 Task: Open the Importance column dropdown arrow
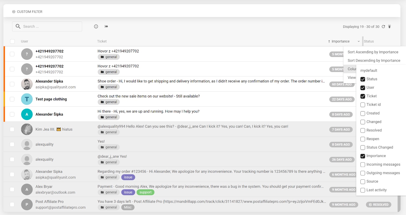359,42
